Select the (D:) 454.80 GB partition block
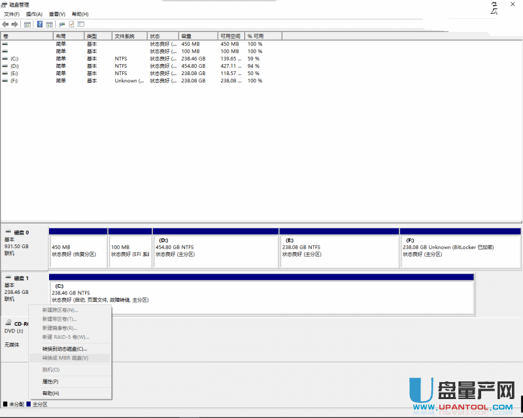523x418 pixels. [x=215, y=250]
